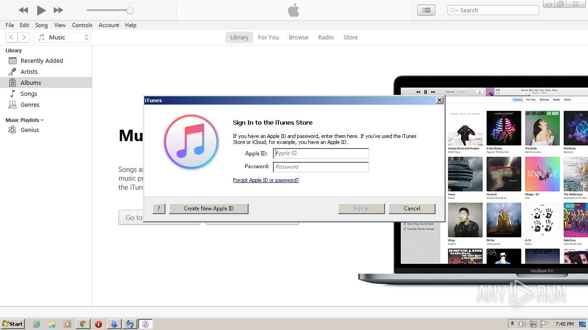Viewport: 588px width, 330px height.
Task: Launch Opera from the taskbar
Action: 98,324
